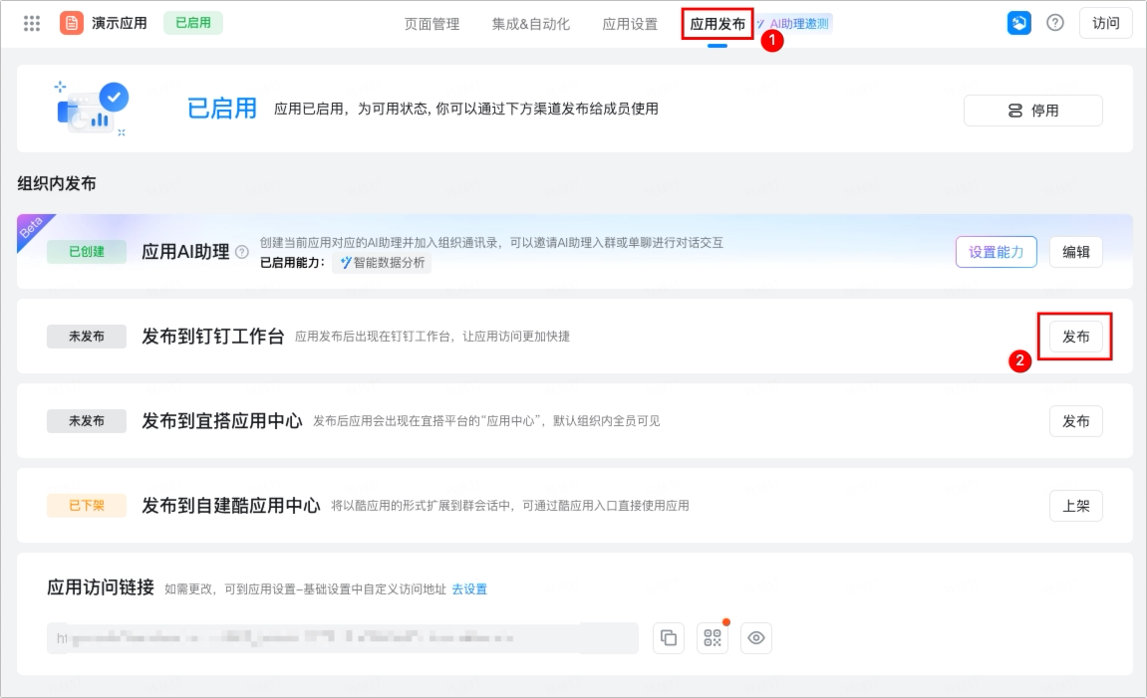Click the AI助理邀测 badge
This screenshot has width=1147, height=698.
[x=794, y=23]
